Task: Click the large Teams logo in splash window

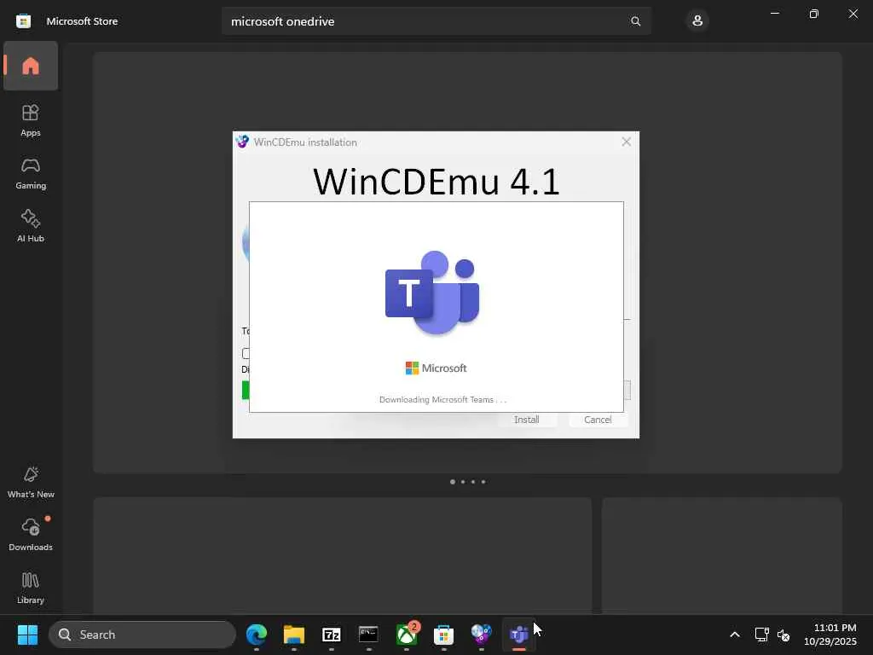Action: (432, 292)
